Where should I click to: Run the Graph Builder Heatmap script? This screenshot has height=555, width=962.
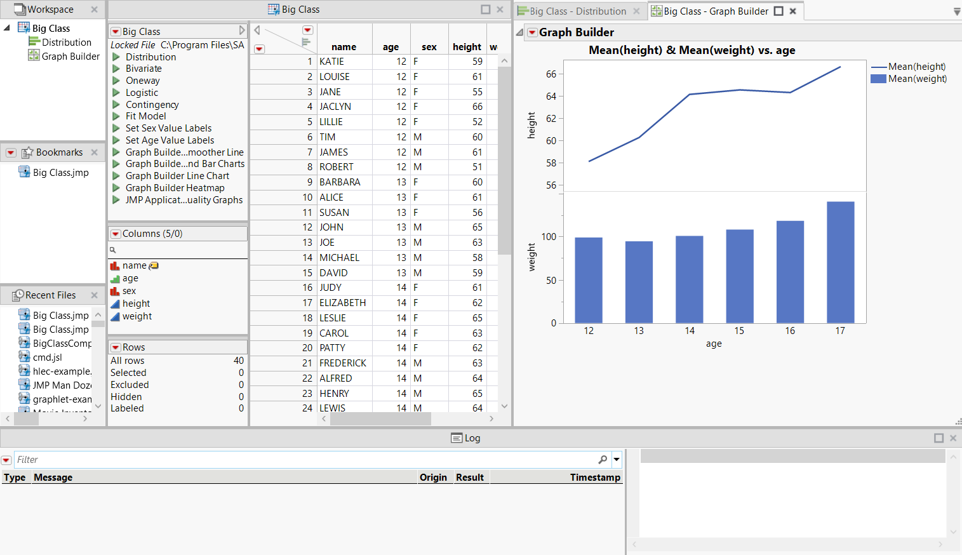point(116,188)
